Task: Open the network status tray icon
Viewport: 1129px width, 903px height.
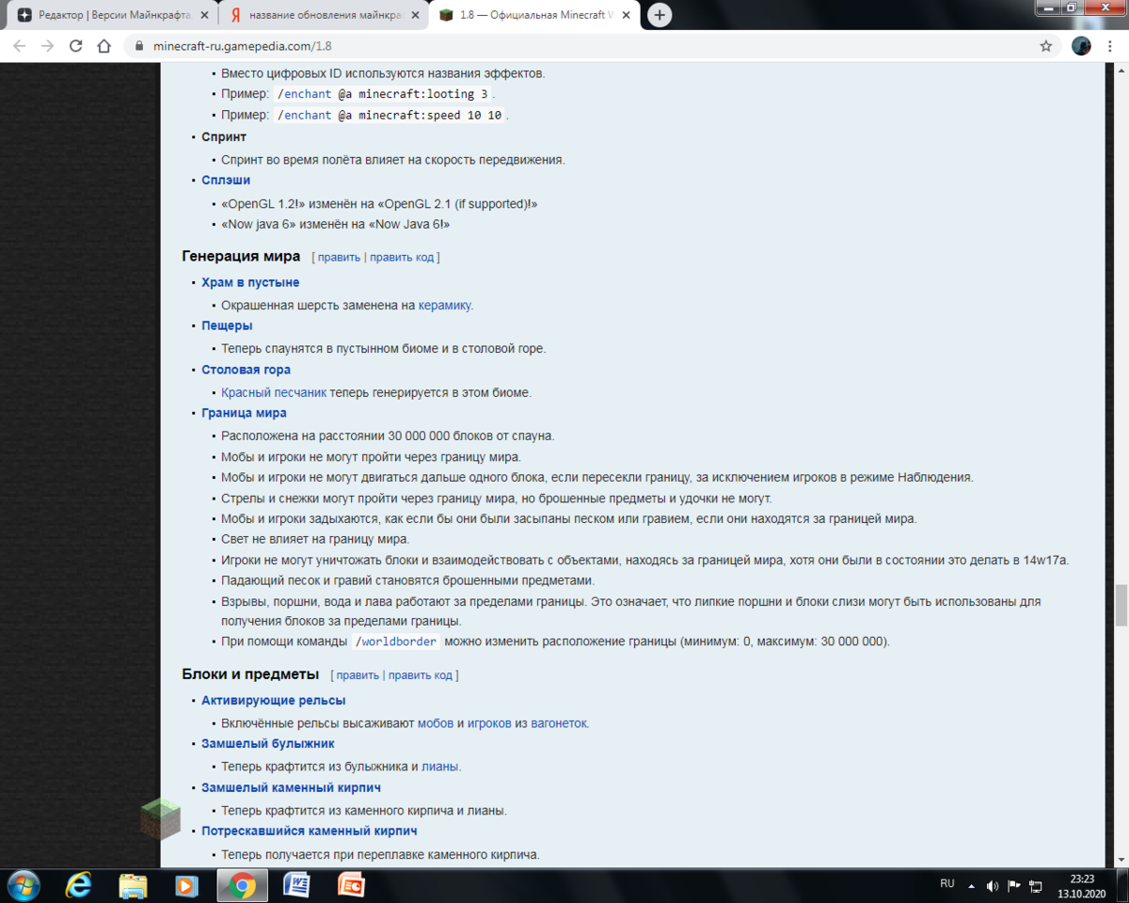Action: click(1036, 885)
